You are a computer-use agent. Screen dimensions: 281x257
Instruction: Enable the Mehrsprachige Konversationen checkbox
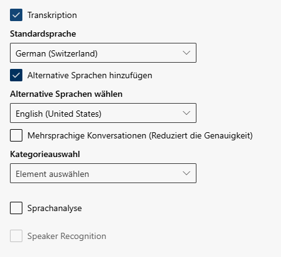pyautogui.click(x=16, y=135)
